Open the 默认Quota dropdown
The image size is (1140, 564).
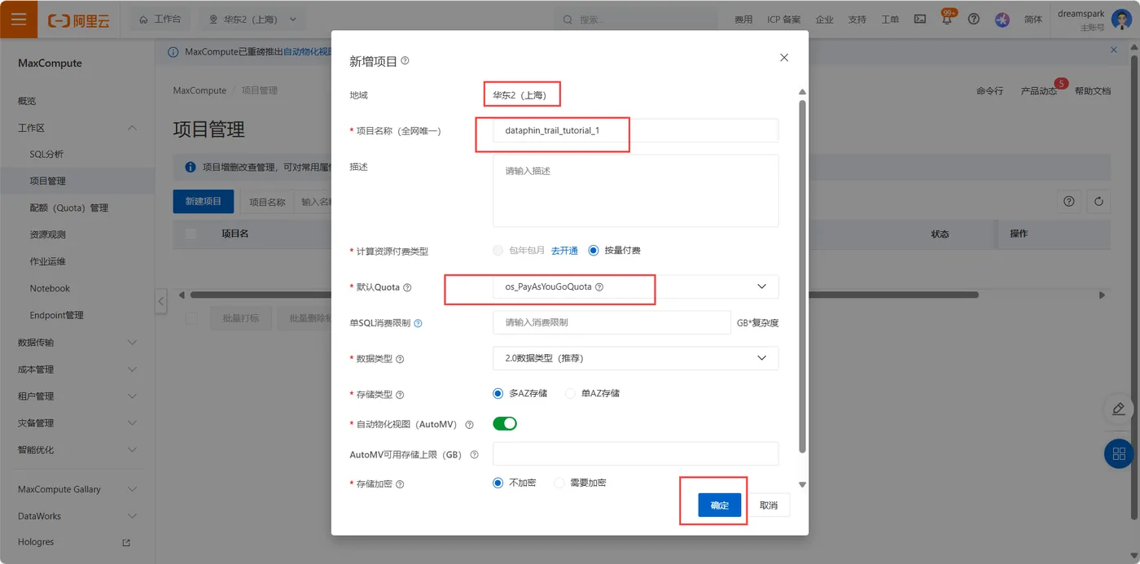(635, 287)
